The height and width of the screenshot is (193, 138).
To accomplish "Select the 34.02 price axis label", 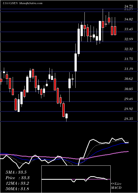I will pos(128,19).
